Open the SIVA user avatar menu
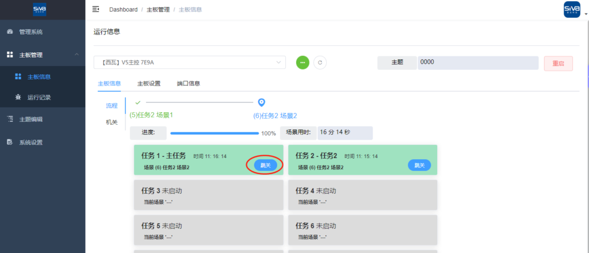 (572, 10)
